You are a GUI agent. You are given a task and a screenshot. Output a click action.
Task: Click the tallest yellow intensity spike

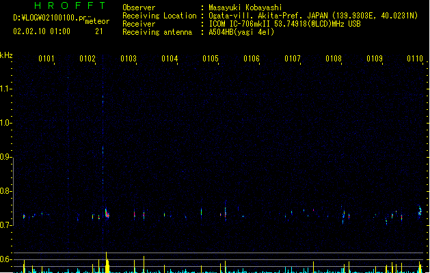(x=107, y=262)
